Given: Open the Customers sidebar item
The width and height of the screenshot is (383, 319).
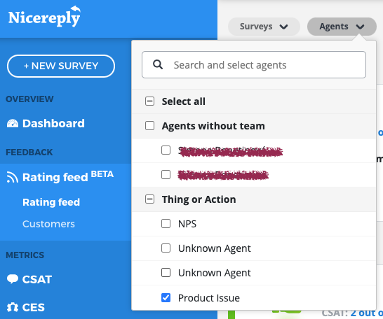Looking at the screenshot, I should click(48, 224).
